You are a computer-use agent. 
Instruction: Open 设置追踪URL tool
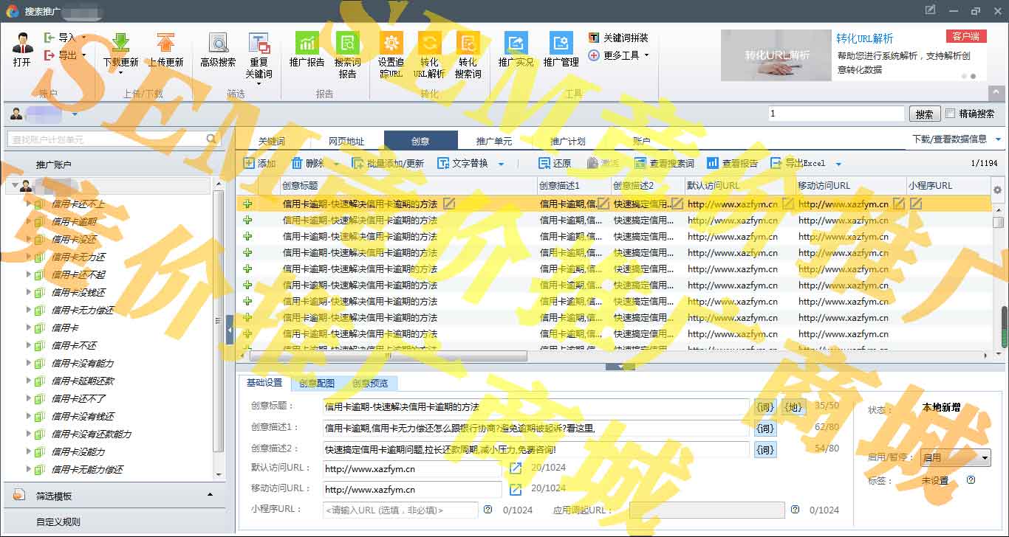(391, 44)
